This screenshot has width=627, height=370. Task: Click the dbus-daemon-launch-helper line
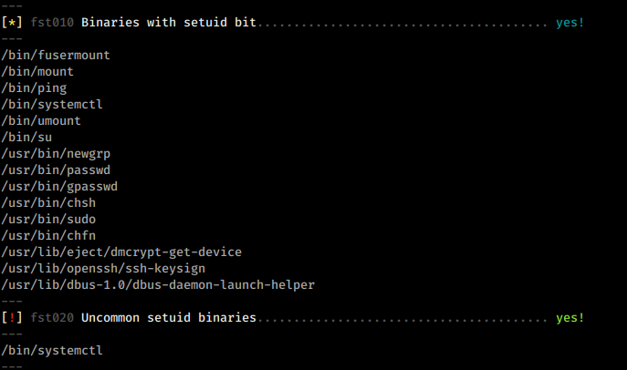[x=158, y=285]
